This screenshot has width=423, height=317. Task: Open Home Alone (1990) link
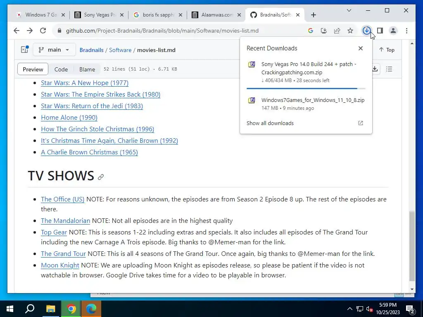pos(69,118)
